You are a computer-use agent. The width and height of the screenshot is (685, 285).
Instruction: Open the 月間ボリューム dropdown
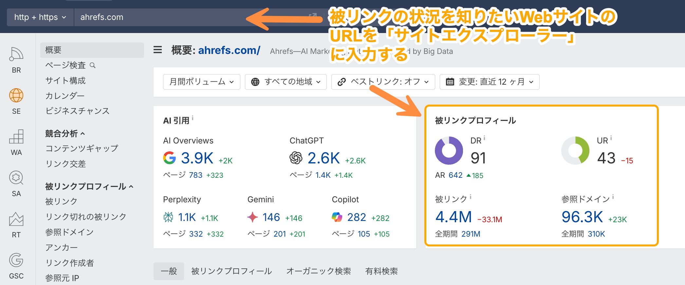point(201,82)
